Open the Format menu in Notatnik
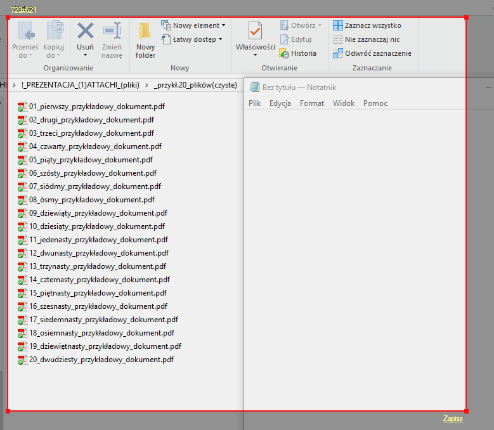 pyautogui.click(x=311, y=103)
